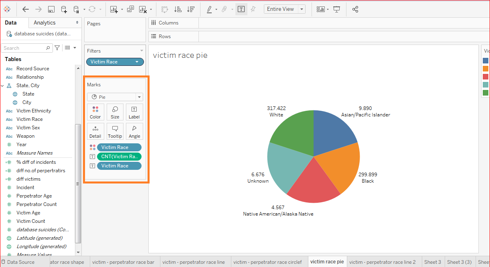Start presentation mode
Viewport: 490px width, 267px height.
click(x=336, y=9)
